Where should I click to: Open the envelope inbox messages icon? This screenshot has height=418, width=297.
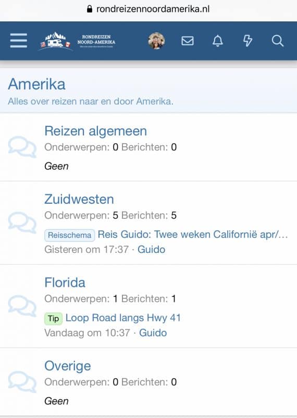[x=188, y=41]
